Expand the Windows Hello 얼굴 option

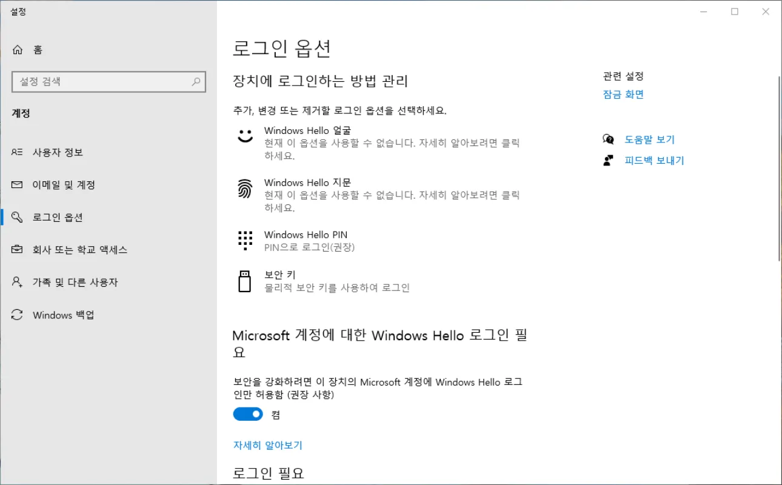click(380, 143)
